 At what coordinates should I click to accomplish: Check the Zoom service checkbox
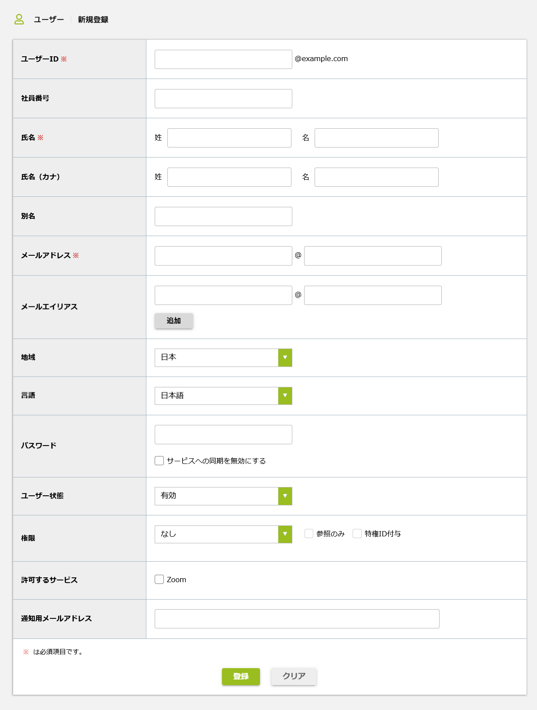159,580
